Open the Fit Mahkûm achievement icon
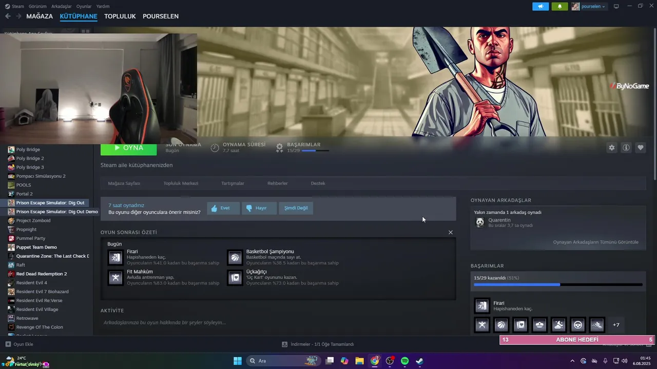 pos(115,278)
